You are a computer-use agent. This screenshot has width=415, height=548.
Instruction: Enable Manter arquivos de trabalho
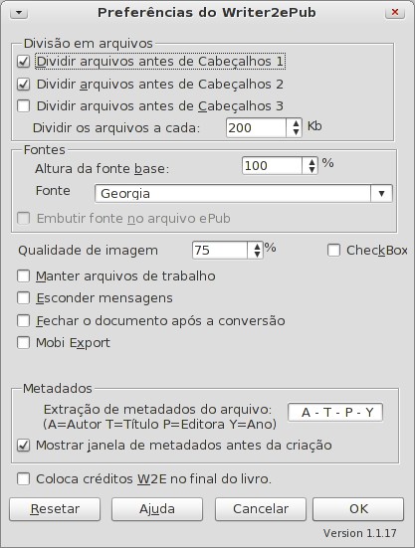(x=24, y=276)
